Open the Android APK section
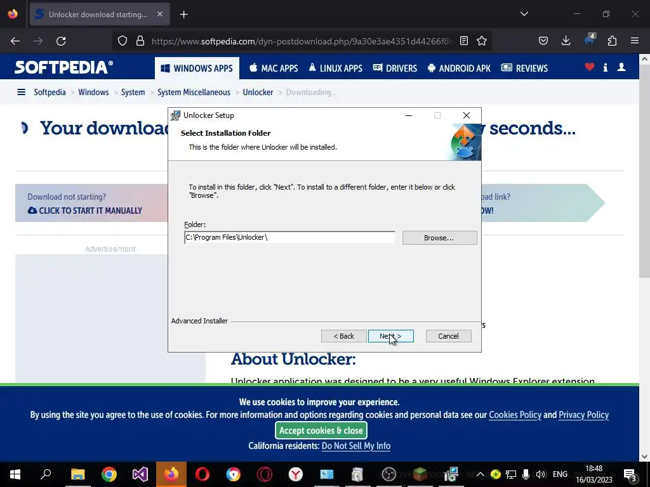This screenshot has height=487, width=650. pos(459,68)
